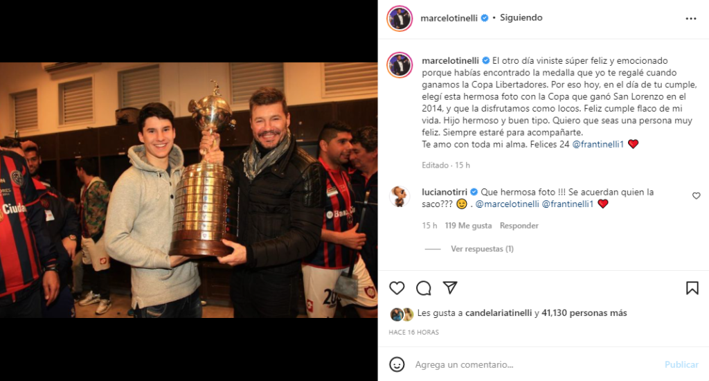Screen dimensions: 709x381
Task: Click the marcelotinelli avatar beside the caption
Action: [400, 64]
